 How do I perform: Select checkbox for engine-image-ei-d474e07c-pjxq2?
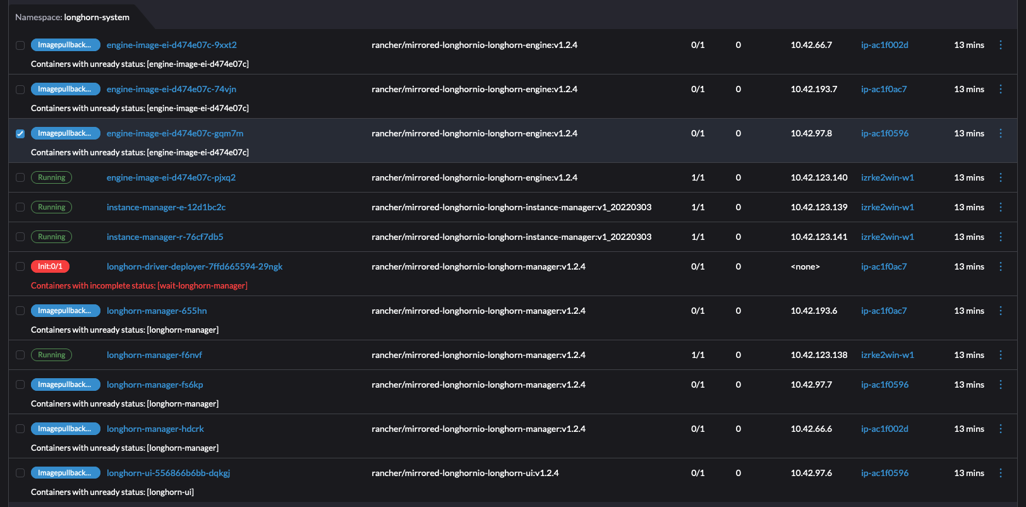click(x=20, y=177)
